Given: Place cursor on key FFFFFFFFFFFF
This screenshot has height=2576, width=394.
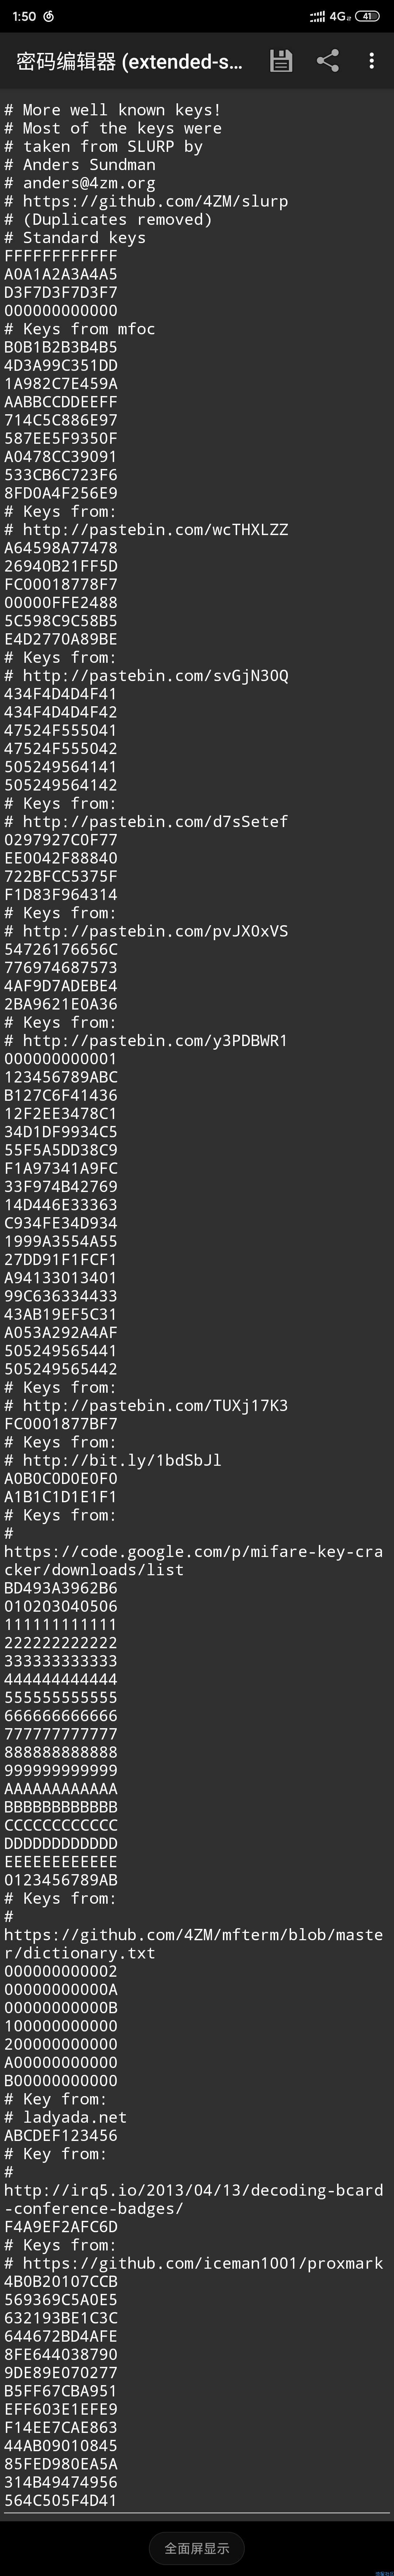Looking at the screenshot, I should (x=61, y=256).
